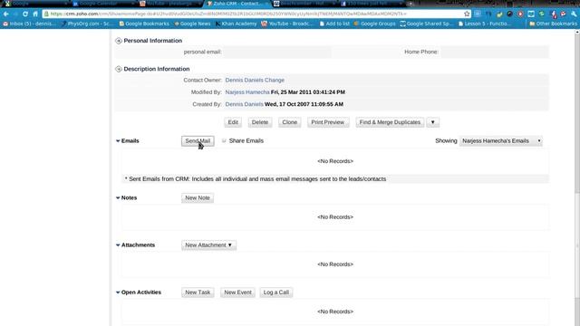This screenshot has width=580, height=326.
Task: Open the Inbox (5) Gmail bookmark
Action: tap(30, 24)
